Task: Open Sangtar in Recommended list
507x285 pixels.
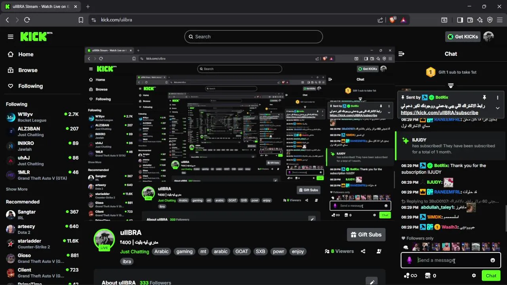Action: point(42,215)
